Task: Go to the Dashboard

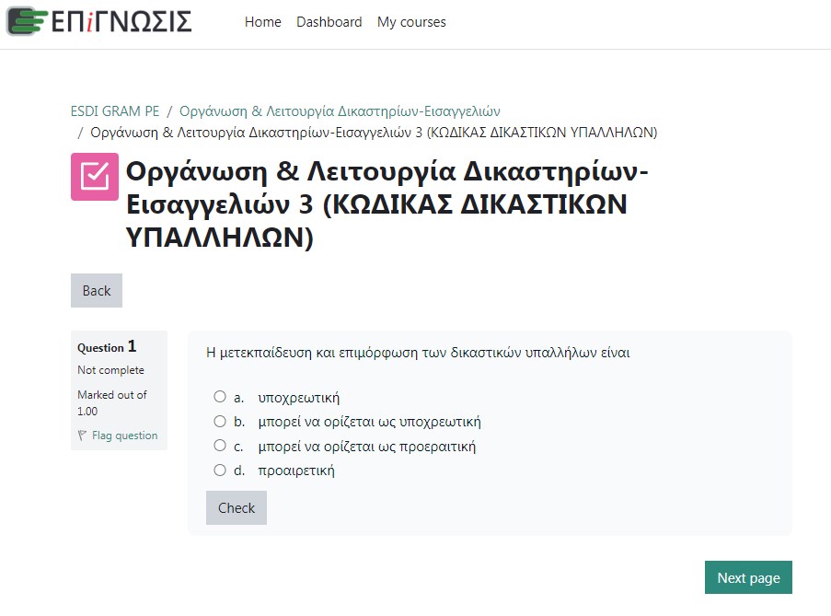Action: tap(329, 22)
